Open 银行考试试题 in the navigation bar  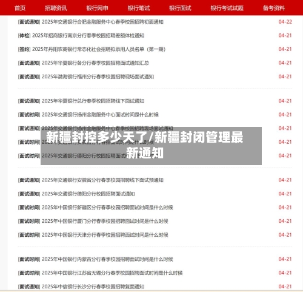(227, 8)
